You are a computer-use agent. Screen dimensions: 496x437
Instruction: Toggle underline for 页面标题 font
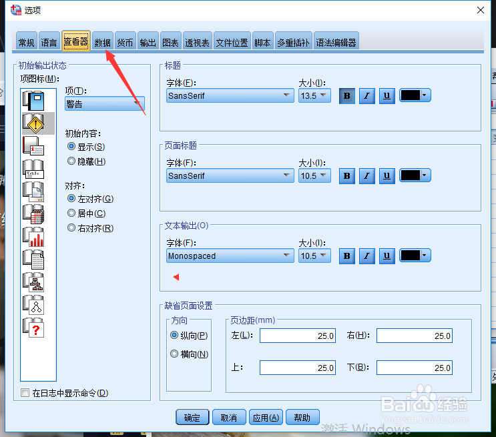(x=387, y=176)
